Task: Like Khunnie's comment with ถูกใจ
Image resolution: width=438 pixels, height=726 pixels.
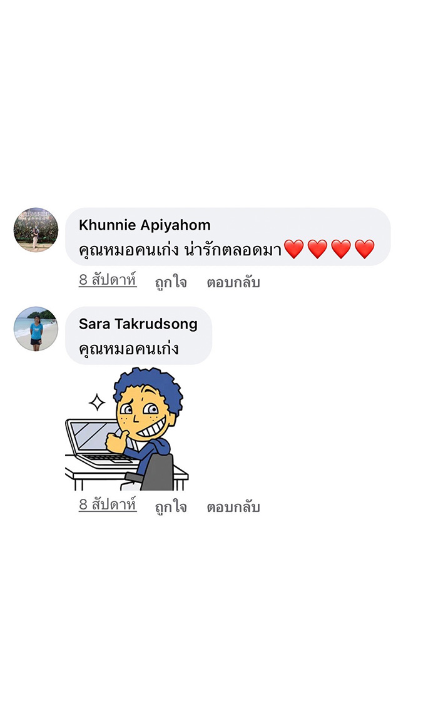Action: click(x=171, y=282)
